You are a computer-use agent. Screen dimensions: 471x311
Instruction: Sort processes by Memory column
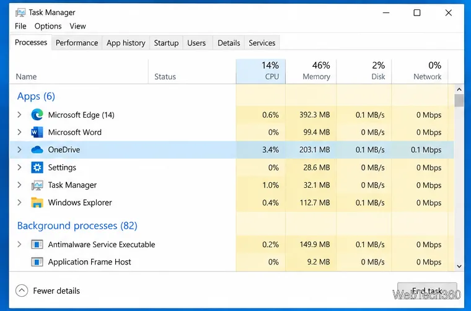tap(311, 71)
